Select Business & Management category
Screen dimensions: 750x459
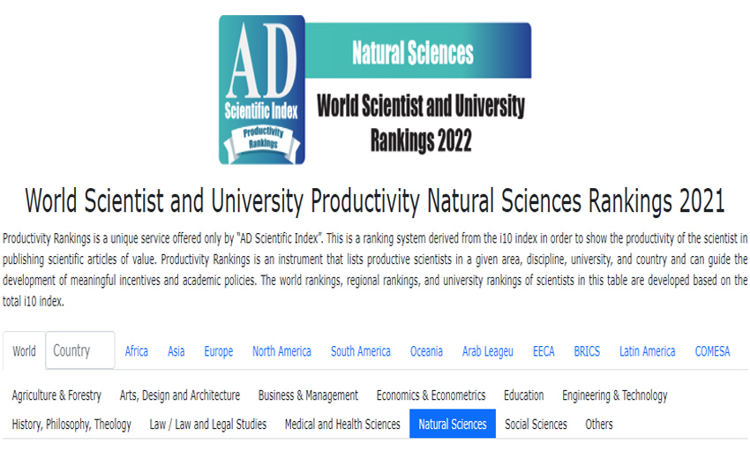tap(308, 395)
